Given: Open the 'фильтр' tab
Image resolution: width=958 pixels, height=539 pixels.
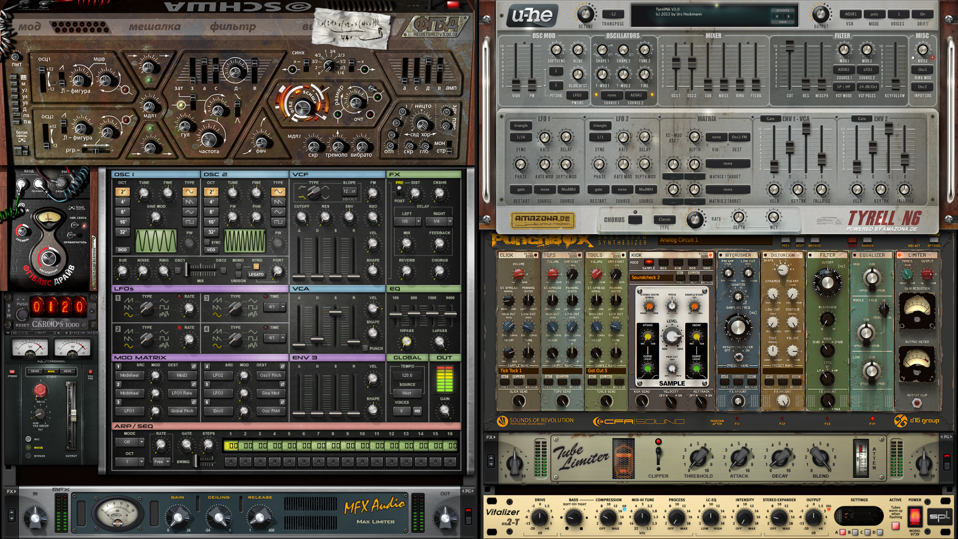Looking at the screenshot, I should click(x=233, y=26).
